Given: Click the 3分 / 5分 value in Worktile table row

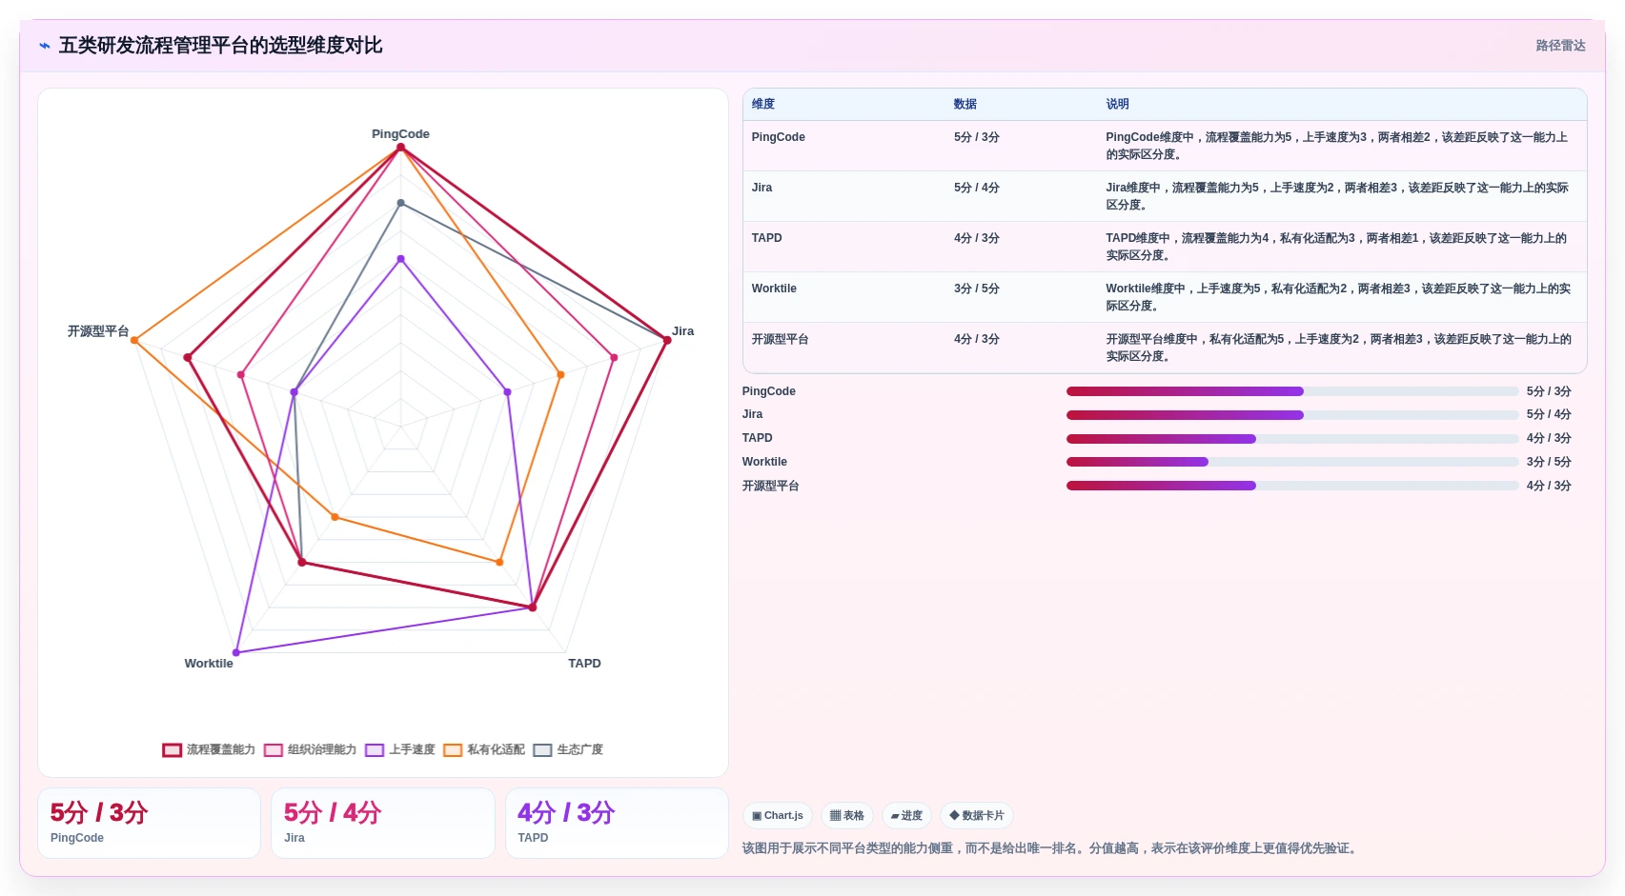Looking at the screenshot, I should [x=977, y=289].
